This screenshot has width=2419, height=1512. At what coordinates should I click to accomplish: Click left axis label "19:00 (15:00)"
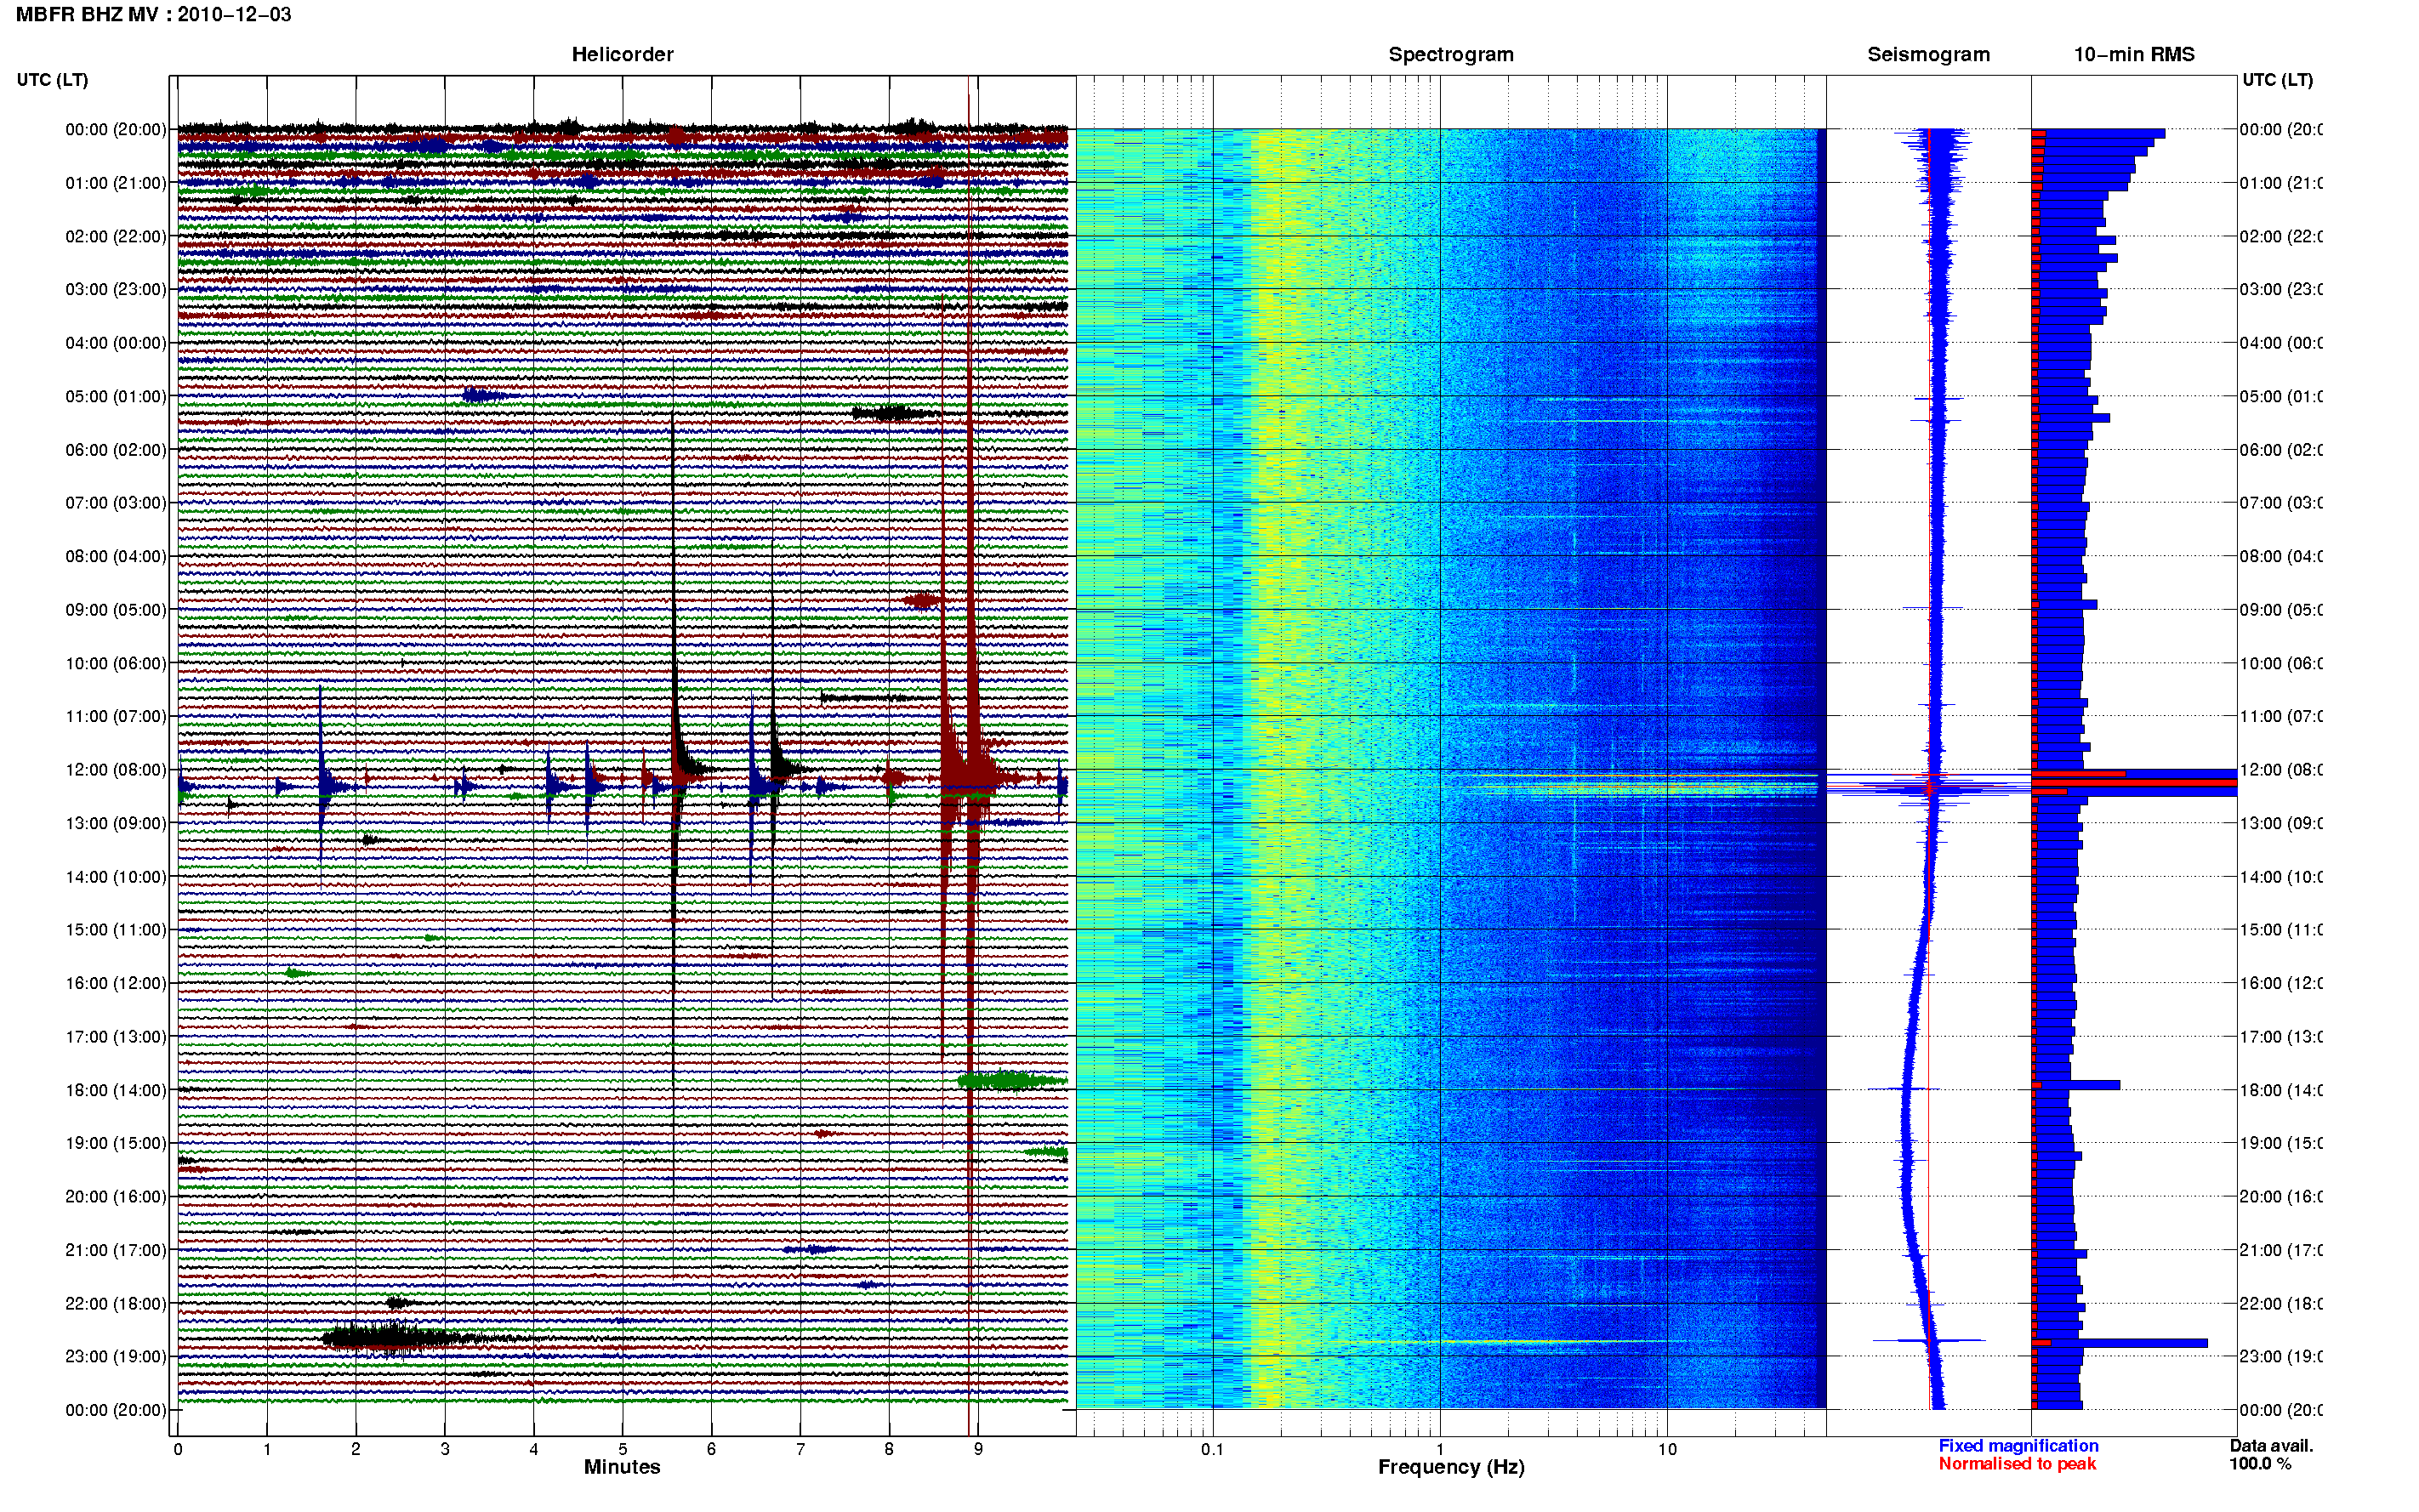coord(116,1143)
